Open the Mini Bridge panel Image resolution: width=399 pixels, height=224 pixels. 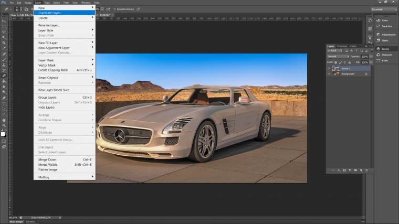pos(16,222)
